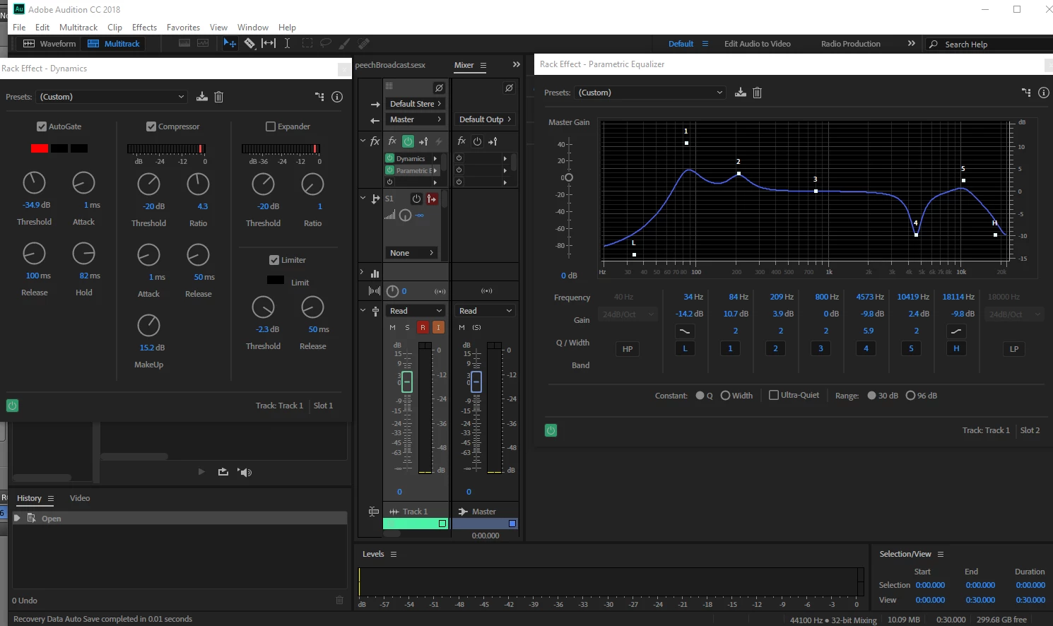Click the loop playback icon
This screenshot has height=626, width=1053.
click(x=223, y=472)
